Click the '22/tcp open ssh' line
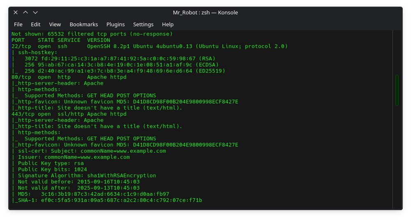Screen dimensions: 411x220 (x=150, y=46)
